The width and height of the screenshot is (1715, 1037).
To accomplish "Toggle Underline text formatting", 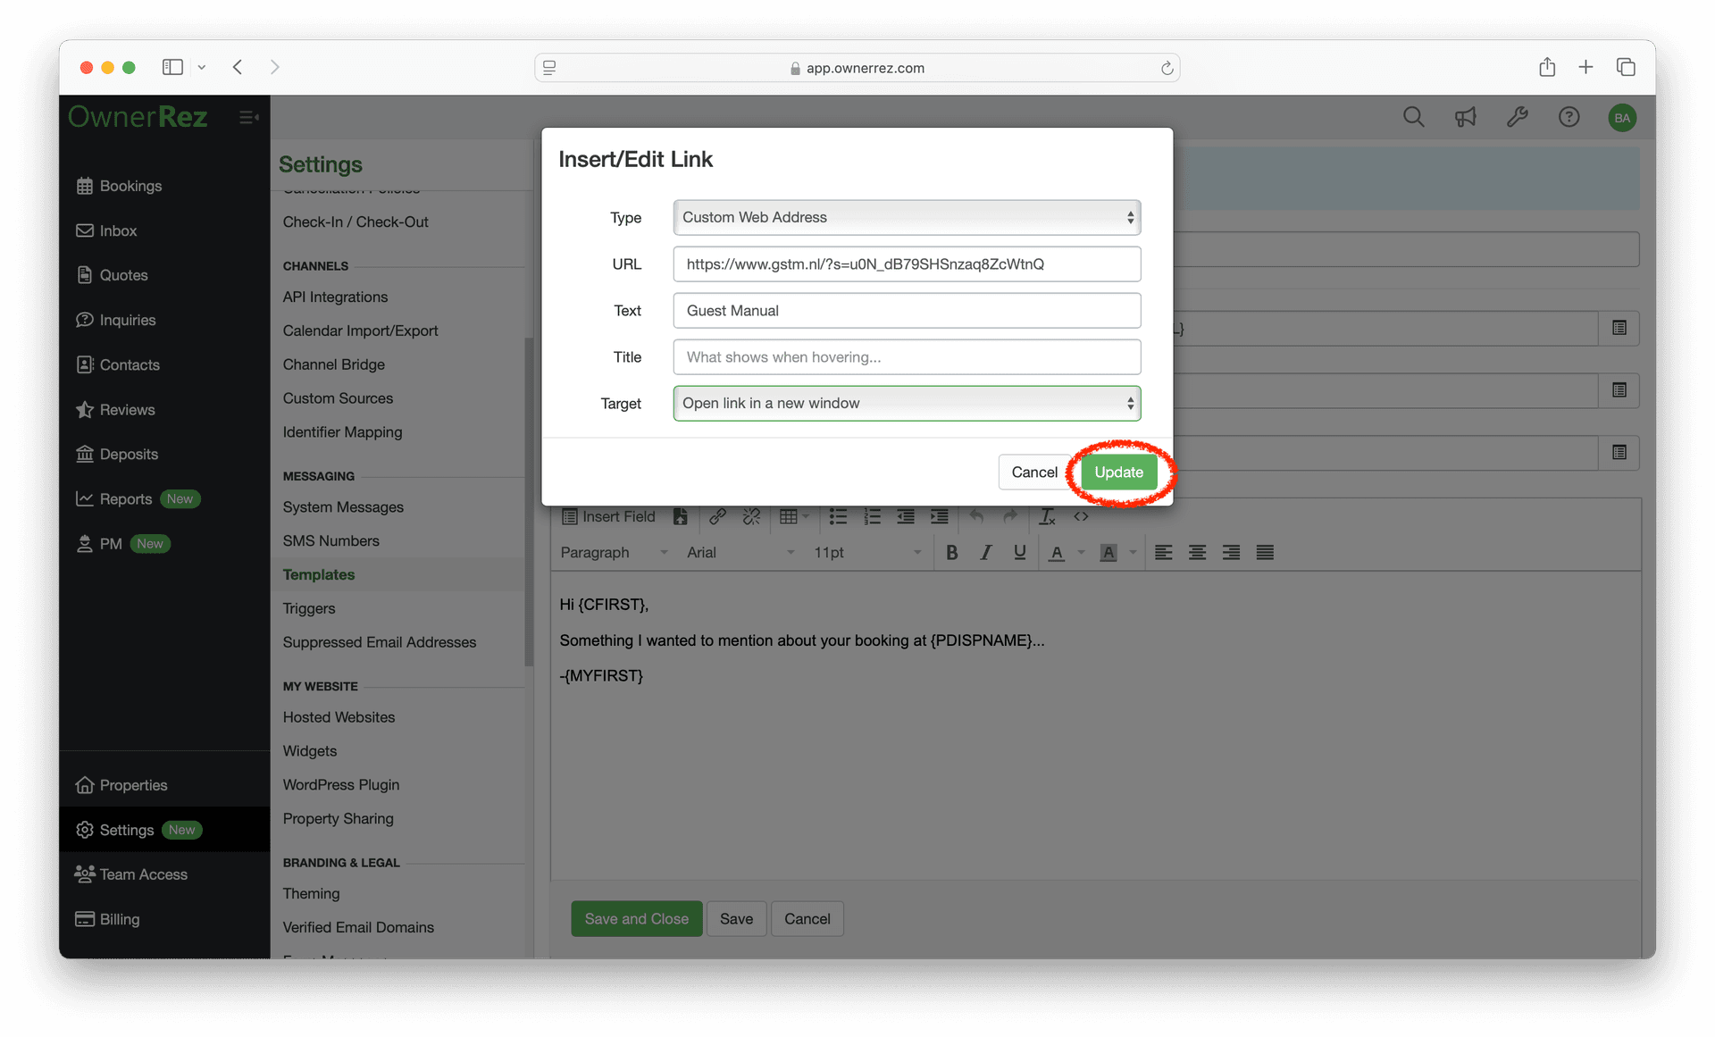I will click(x=1019, y=552).
